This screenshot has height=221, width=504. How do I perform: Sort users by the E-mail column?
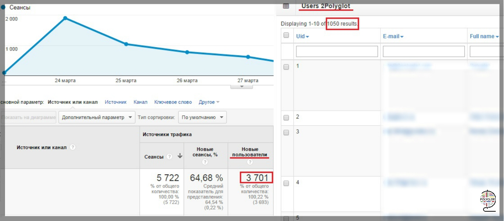(x=393, y=36)
